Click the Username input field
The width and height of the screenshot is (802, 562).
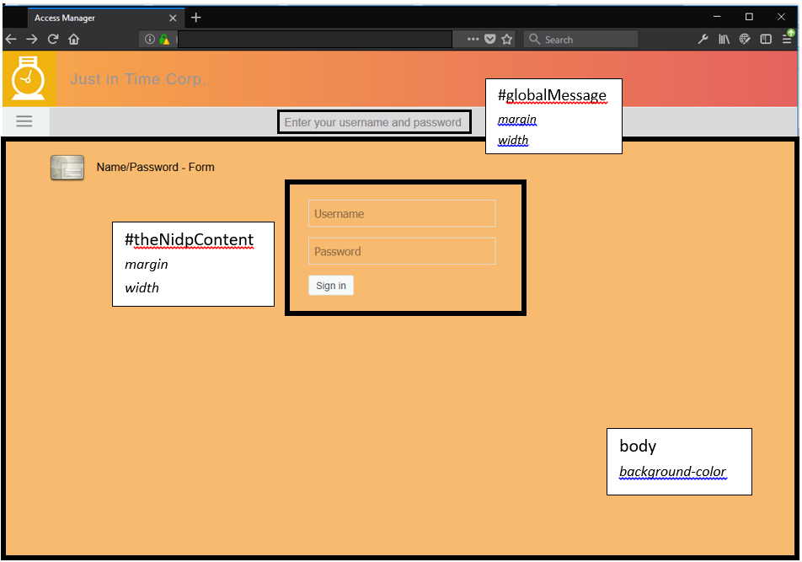point(402,213)
